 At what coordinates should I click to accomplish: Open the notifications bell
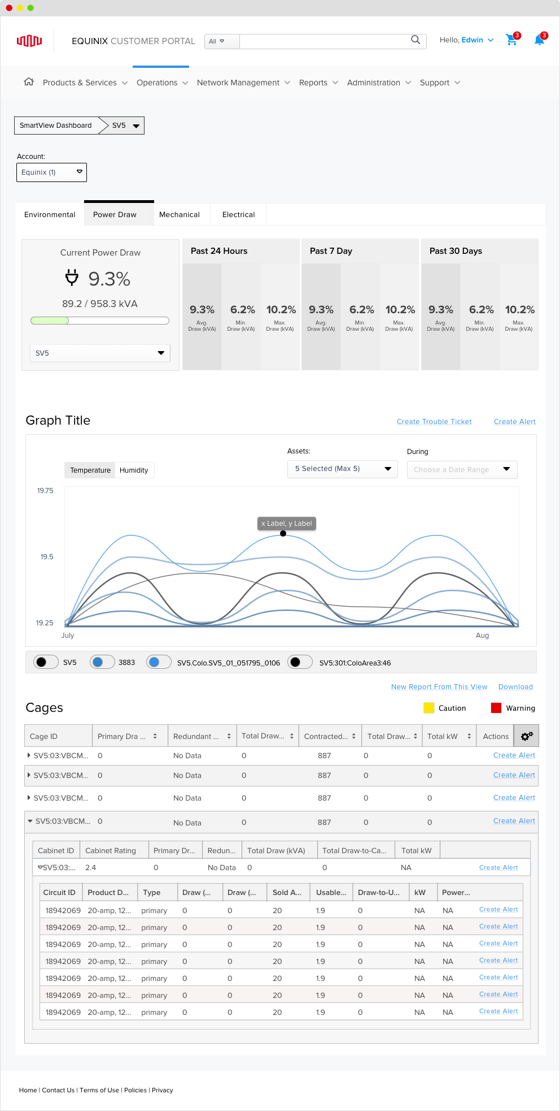coord(539,40)
